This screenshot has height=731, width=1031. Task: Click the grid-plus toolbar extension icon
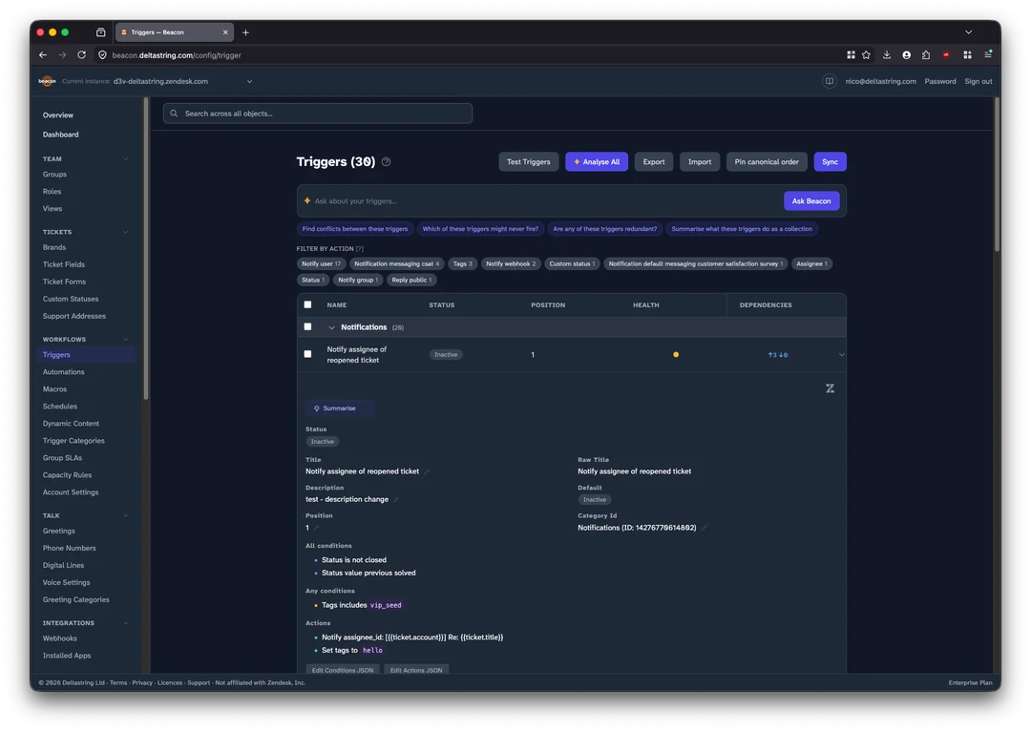967,55
